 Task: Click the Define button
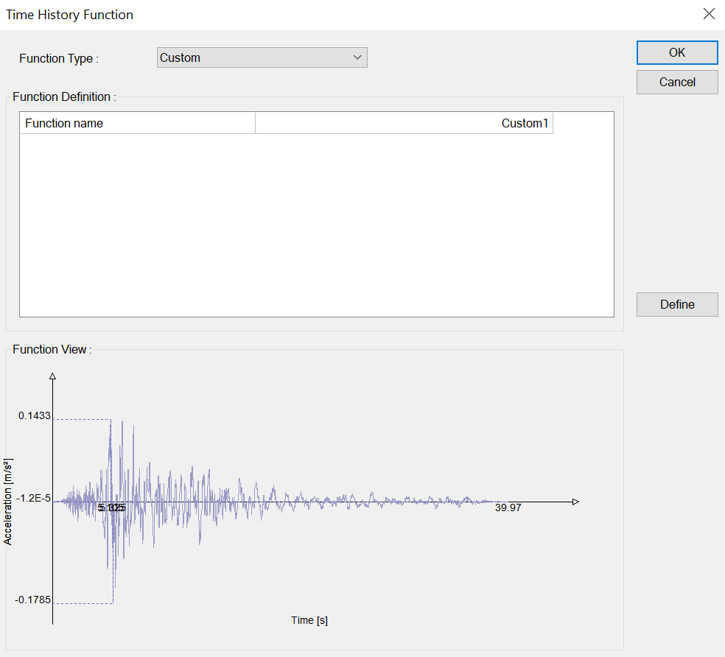pos(676,304)
